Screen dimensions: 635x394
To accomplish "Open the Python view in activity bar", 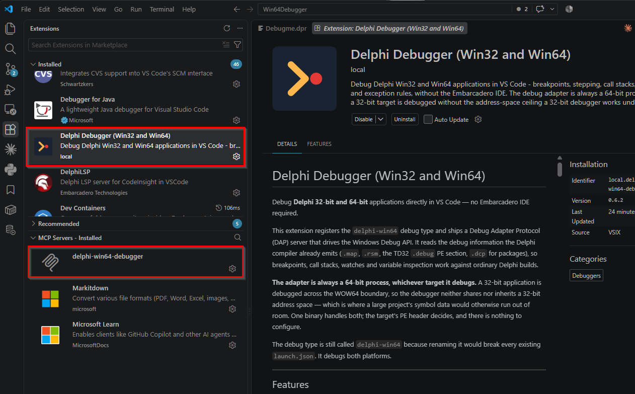I will pos(10,169).
